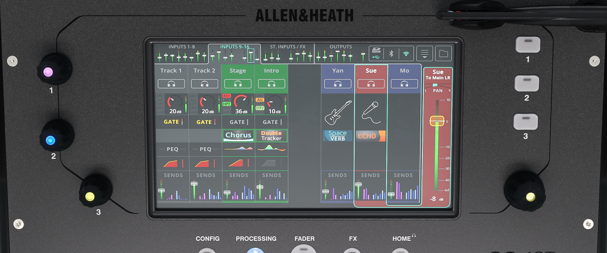
Task: Enable headphone listen on Intro channel
Action: [271, 84]
